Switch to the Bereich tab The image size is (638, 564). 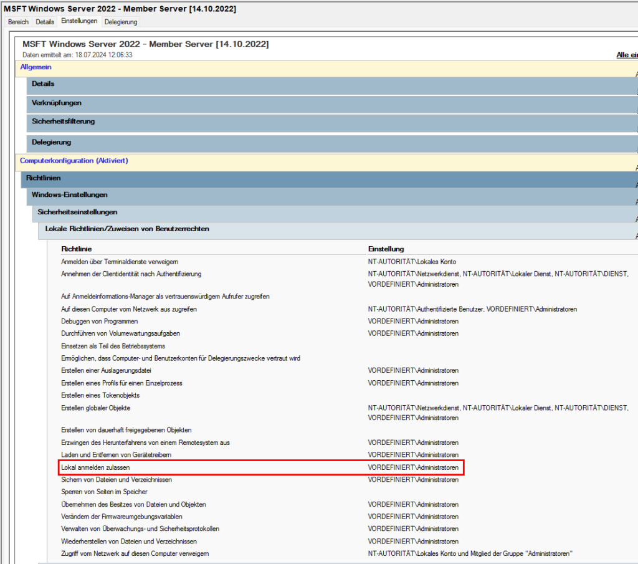point(18,22)
